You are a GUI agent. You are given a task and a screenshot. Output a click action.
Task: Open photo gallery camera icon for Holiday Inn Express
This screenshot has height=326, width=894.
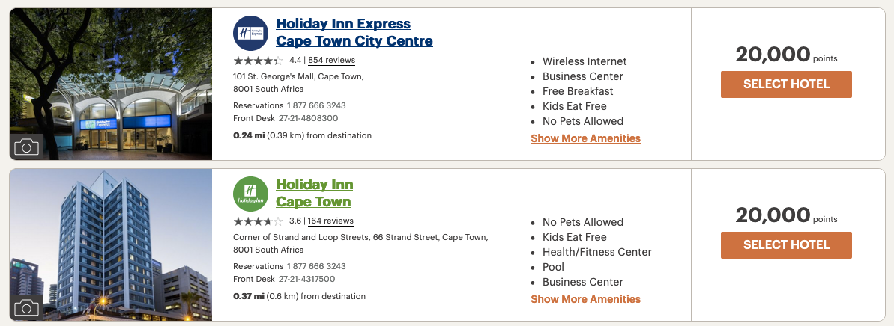[26, 147]
